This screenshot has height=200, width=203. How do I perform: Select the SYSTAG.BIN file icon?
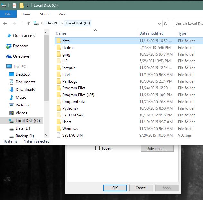58,135
